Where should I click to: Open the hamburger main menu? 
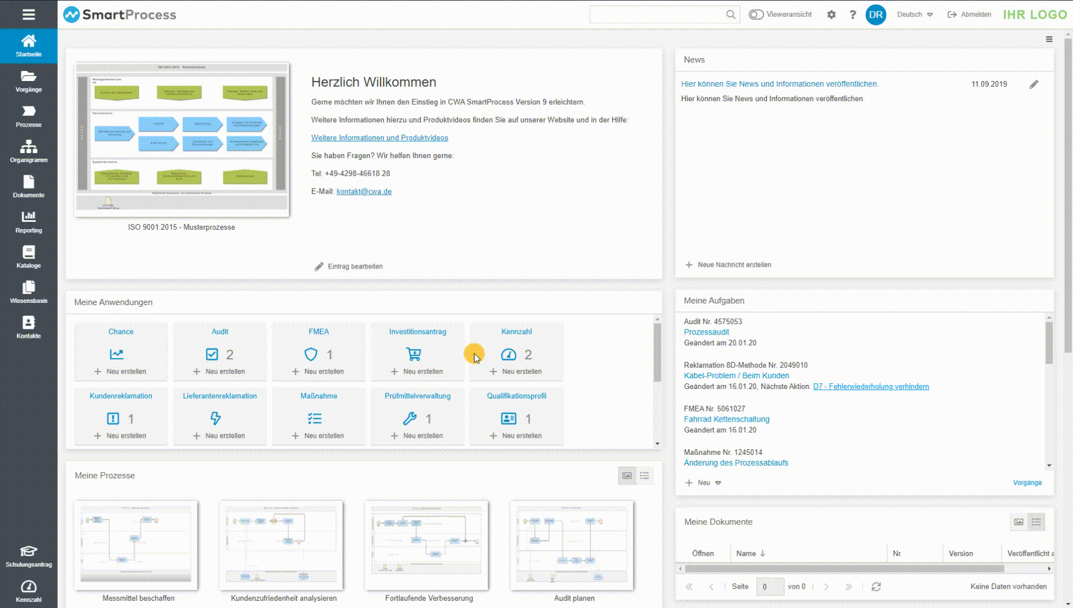29,15
